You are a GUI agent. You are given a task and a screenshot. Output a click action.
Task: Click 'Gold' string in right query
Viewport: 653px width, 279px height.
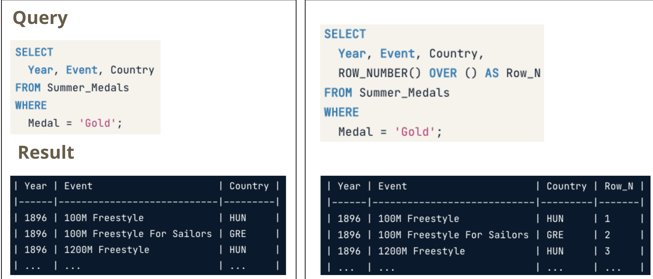(415, 132)
